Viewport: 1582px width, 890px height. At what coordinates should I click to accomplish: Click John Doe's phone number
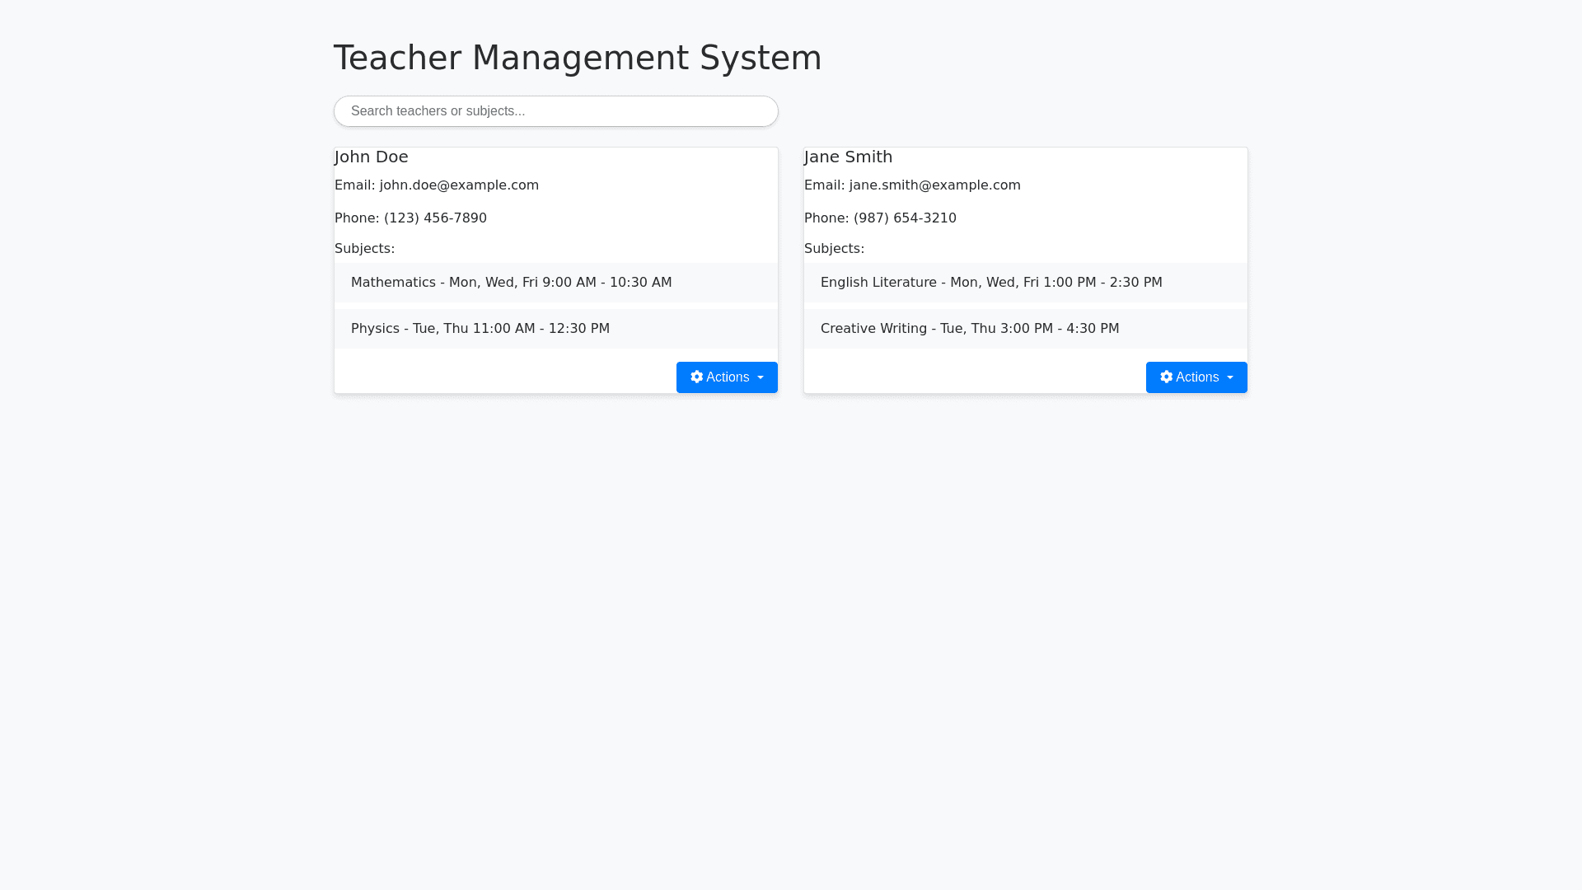pos(435,218)
